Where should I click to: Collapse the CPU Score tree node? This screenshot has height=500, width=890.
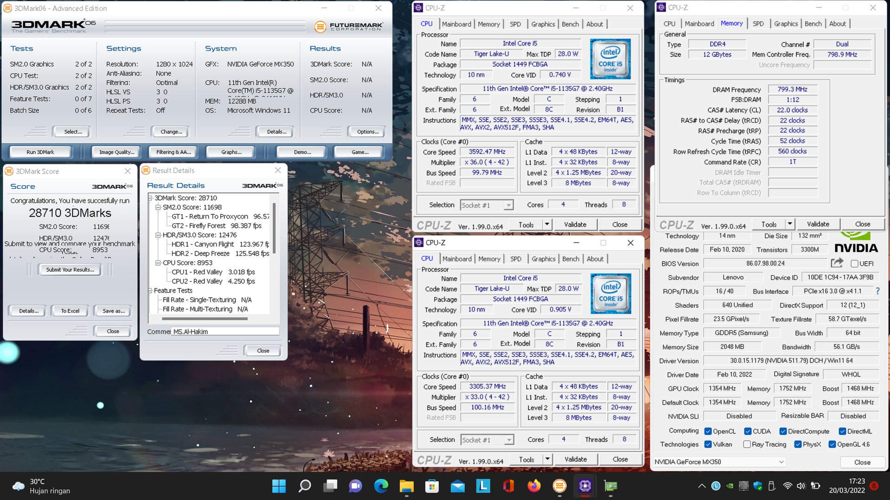pos(158,262)
